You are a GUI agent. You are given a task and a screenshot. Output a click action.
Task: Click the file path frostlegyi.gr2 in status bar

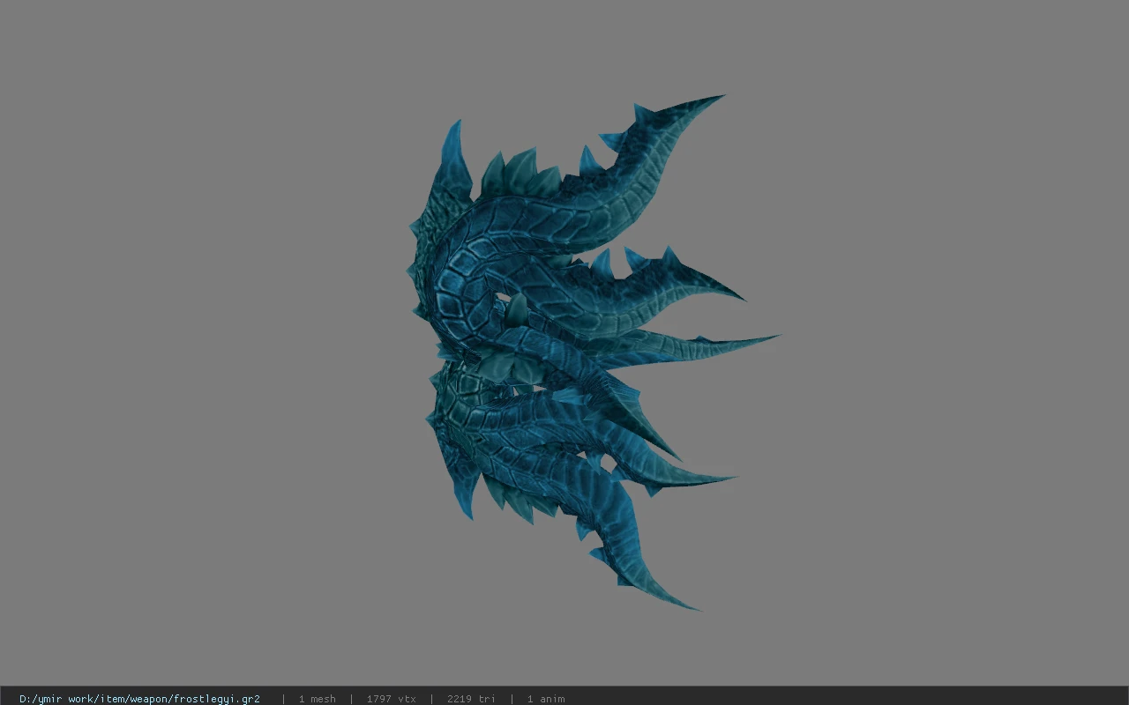[139, 699]
